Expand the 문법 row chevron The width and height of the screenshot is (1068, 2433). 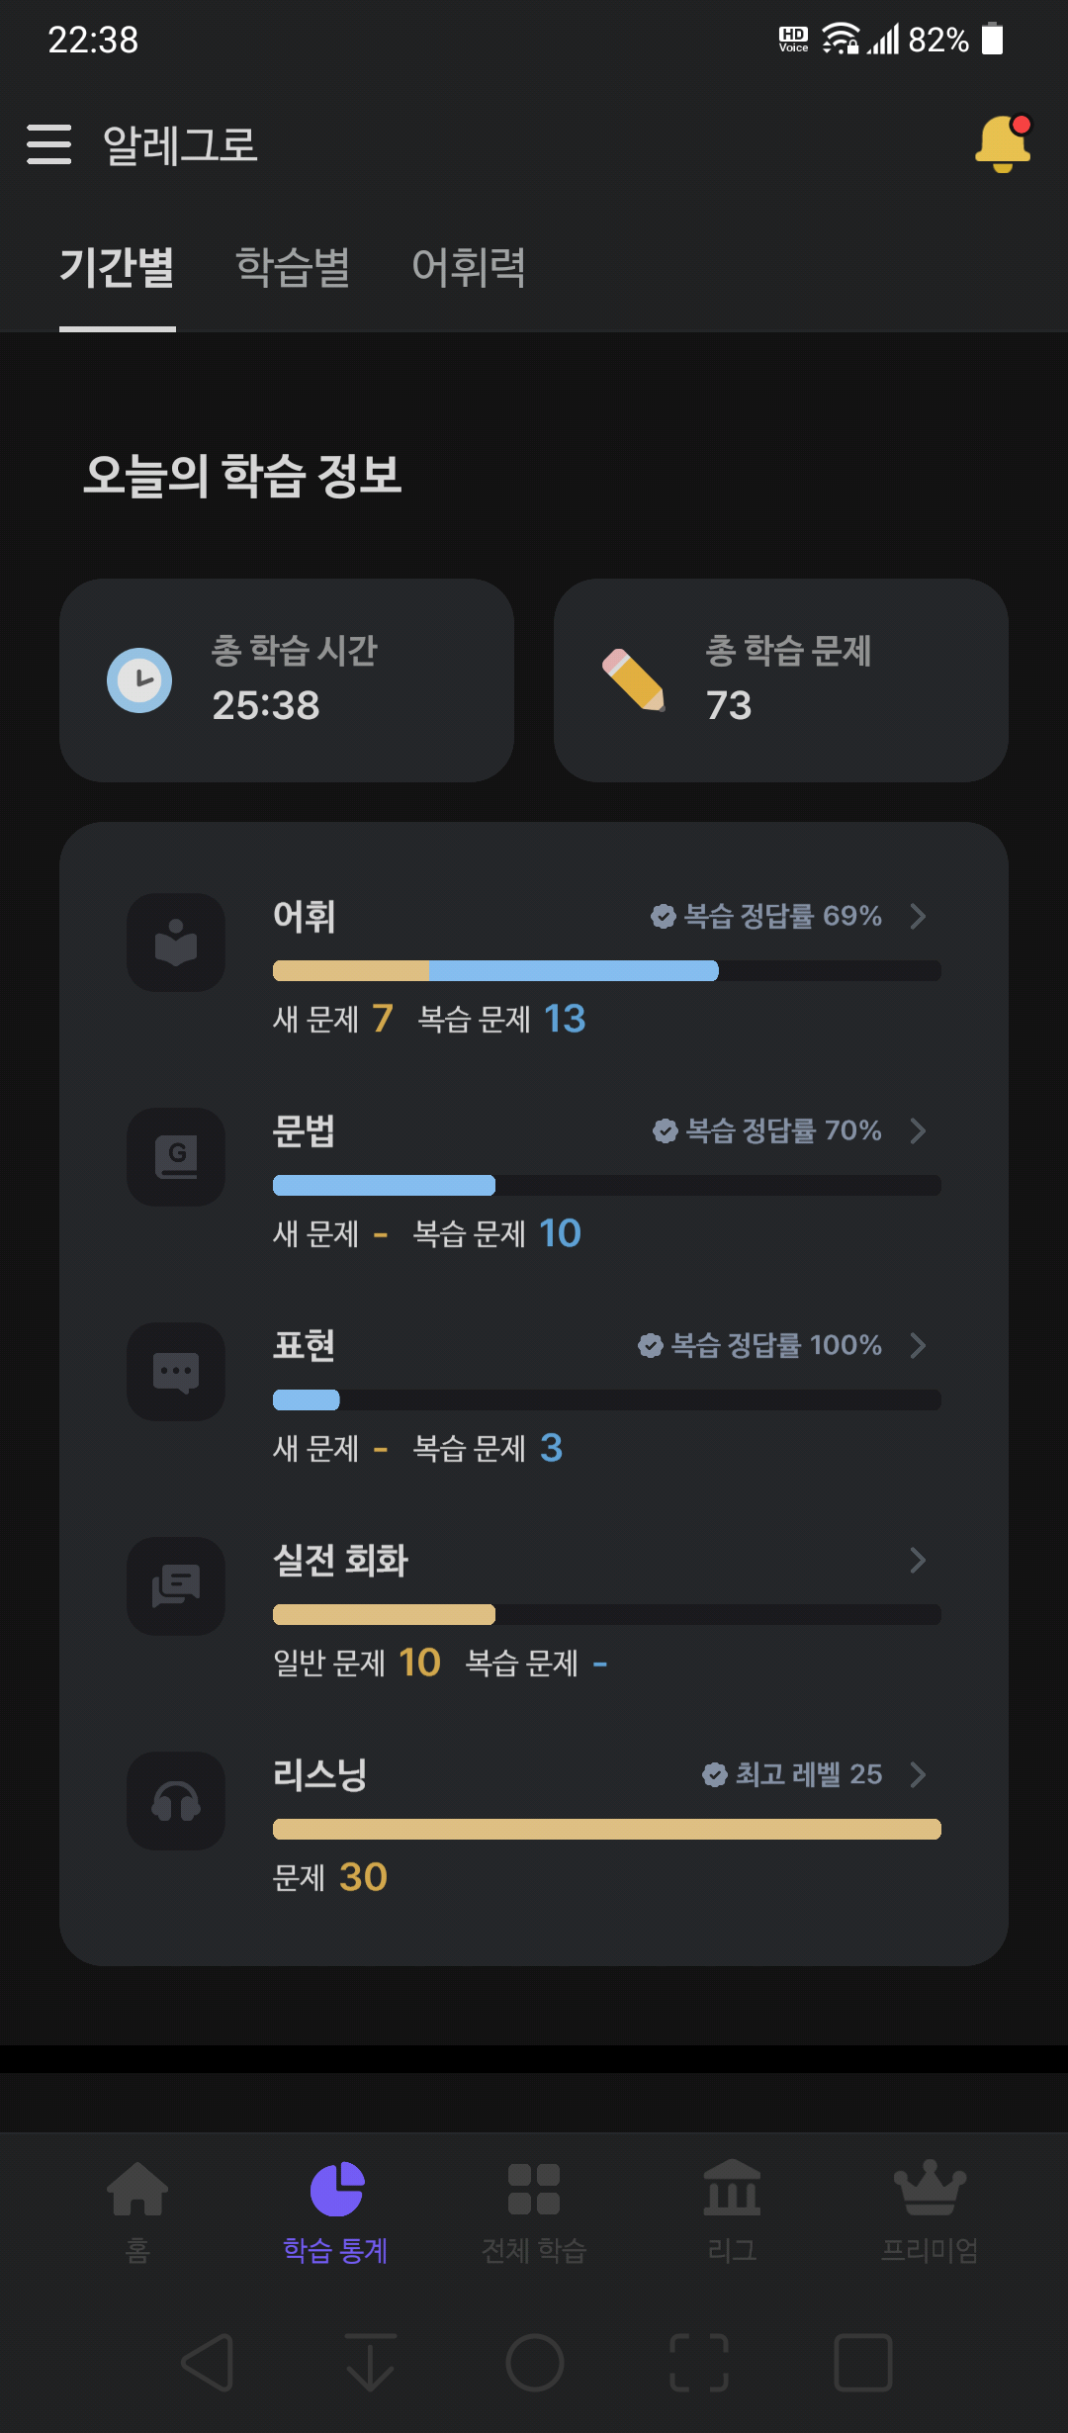(x=918, y=1130)
